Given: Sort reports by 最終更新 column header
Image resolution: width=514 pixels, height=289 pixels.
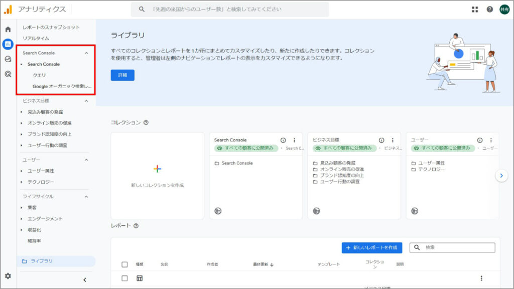Looking at the screenshot, I should click(x=263, y=264).
